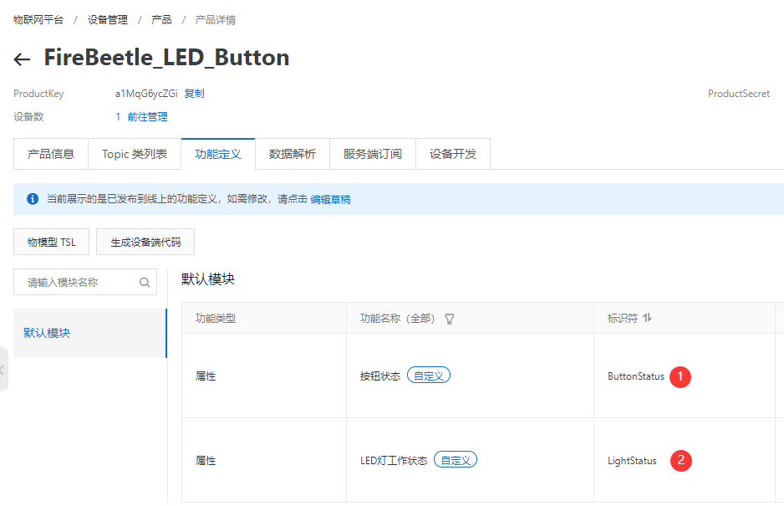Select the 功能定义 tab

coord(218,154)
